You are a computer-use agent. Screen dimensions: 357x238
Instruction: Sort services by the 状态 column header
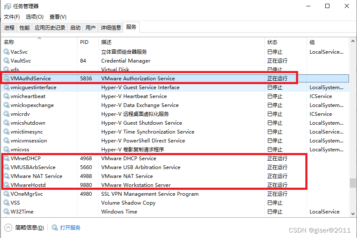[286, 42]
